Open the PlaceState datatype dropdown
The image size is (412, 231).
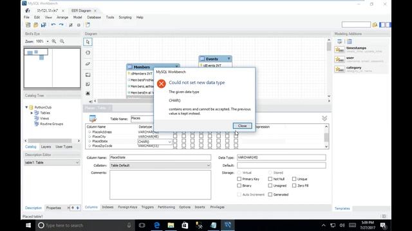tap(169, 142)
